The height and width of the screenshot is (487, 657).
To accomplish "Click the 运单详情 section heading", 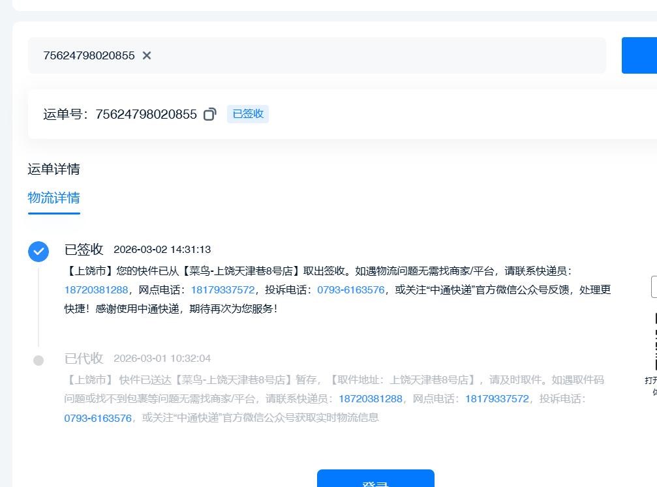I will tap(53, 170).
